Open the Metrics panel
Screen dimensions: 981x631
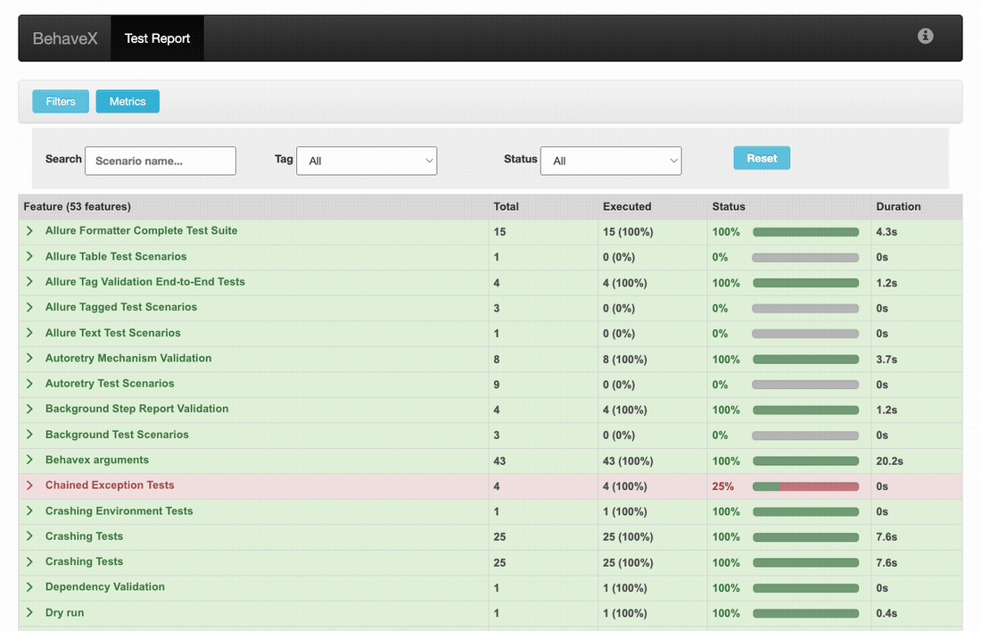point(128,102)
